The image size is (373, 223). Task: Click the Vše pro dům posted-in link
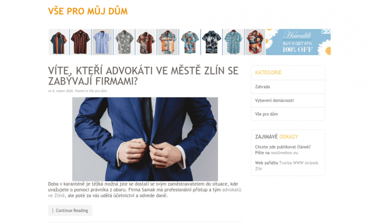coord(98,91)
